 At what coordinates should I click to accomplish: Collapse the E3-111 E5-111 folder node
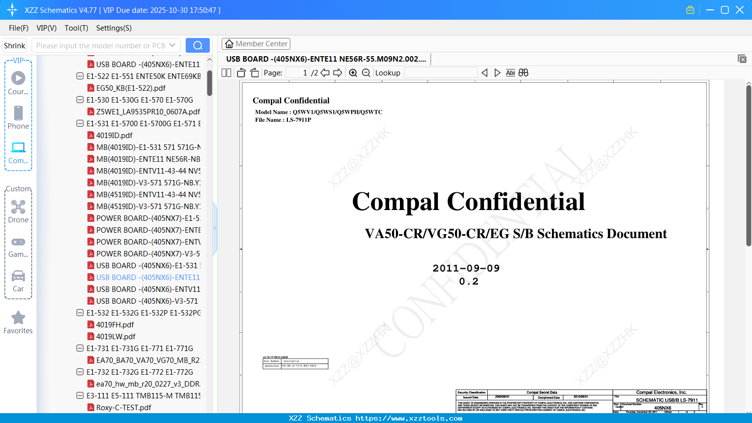coord(80,395)
